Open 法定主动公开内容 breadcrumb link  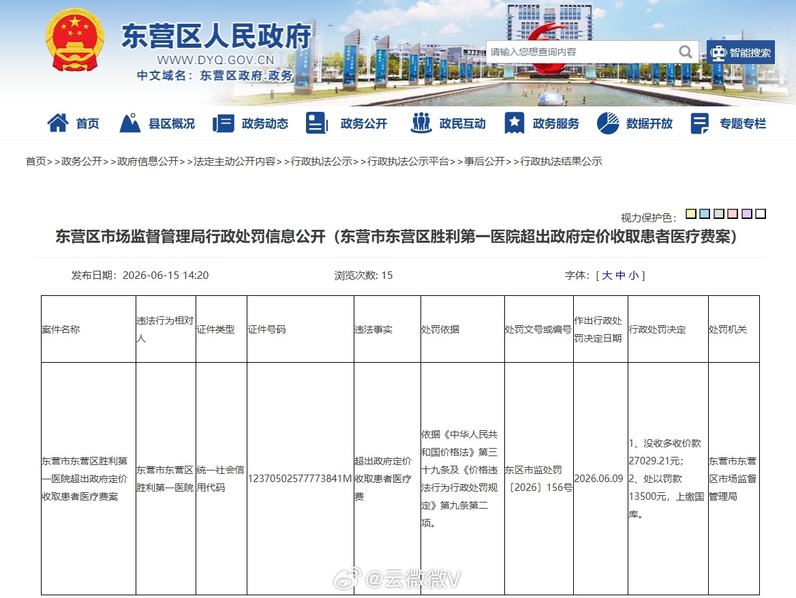pyautogui.click(x=234, y=162)
